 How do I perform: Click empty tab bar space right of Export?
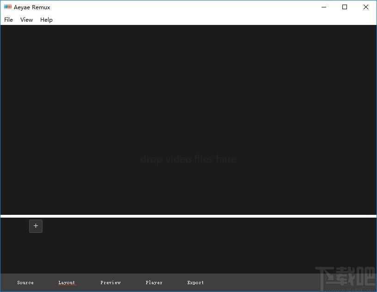(x=260, y=283)
